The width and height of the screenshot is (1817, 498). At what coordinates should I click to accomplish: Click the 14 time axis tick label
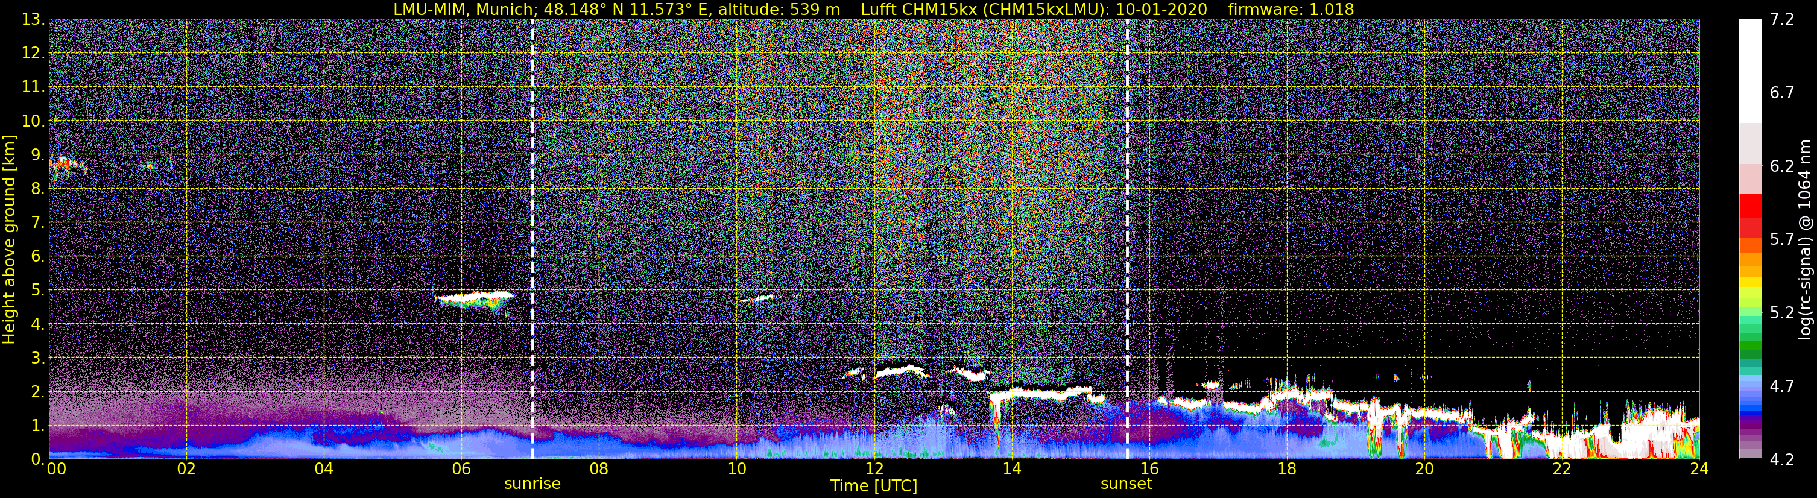click(x=1011, y=469)
